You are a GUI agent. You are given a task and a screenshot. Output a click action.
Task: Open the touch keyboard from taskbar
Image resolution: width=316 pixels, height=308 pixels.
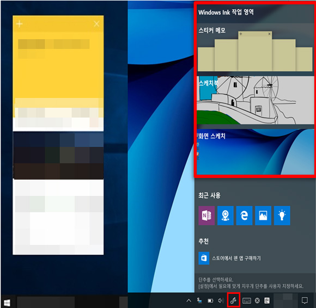point(247,301)
